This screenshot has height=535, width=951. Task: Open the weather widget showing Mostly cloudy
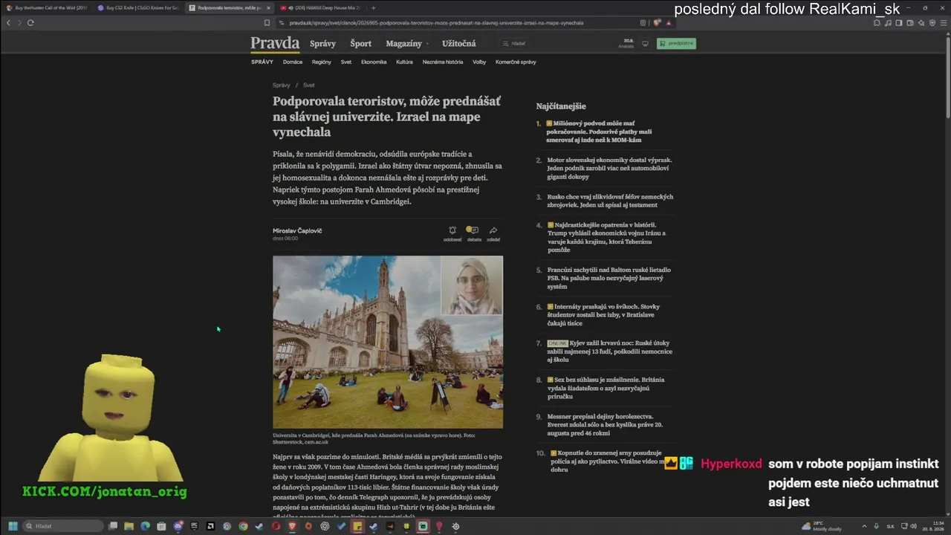(821, 526)
